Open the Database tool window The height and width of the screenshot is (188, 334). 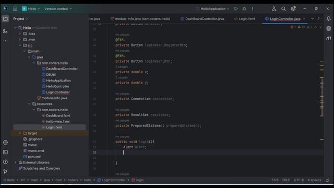329,28
